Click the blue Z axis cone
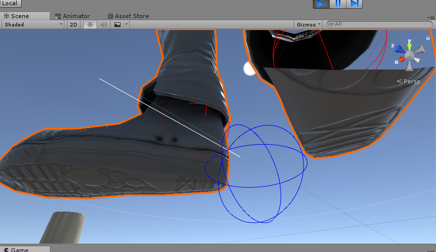 coord(399,48)
